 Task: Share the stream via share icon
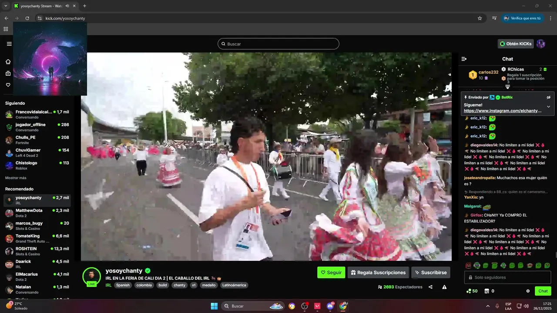coord(430,287)
